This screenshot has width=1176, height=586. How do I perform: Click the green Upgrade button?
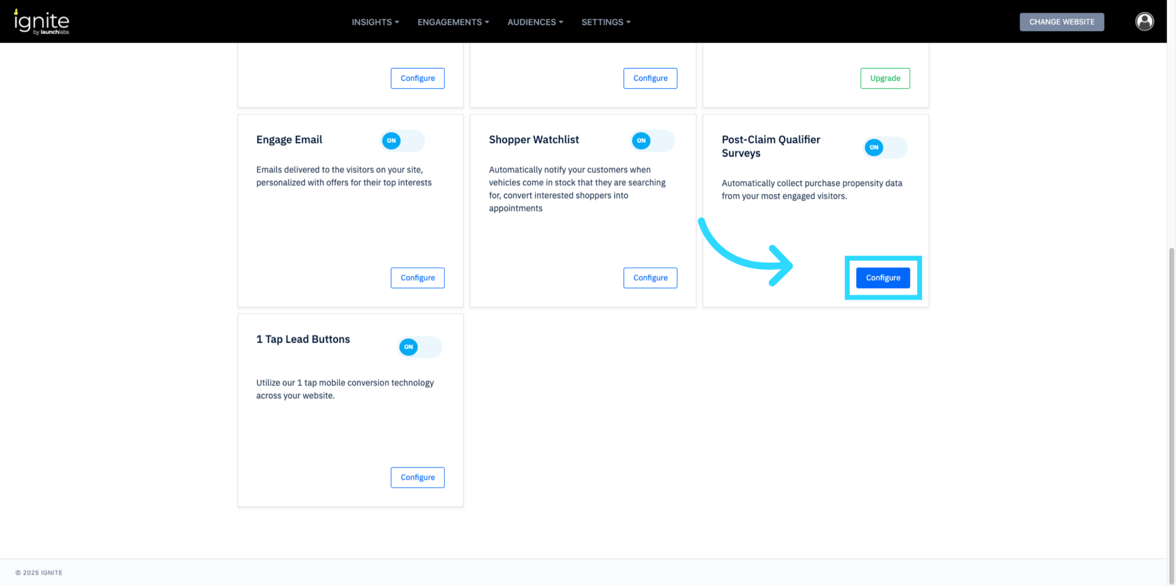[884, 78]
